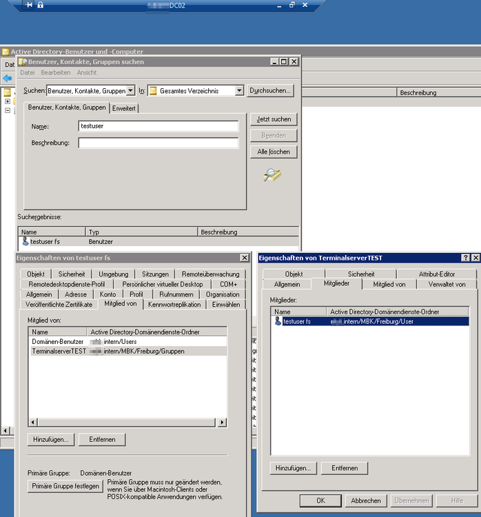Click the pin icon on the remote session bar

click(29, 5)
